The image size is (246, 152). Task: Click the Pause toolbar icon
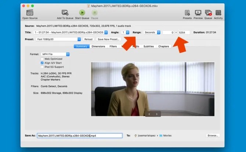click(x=95, y=13)
